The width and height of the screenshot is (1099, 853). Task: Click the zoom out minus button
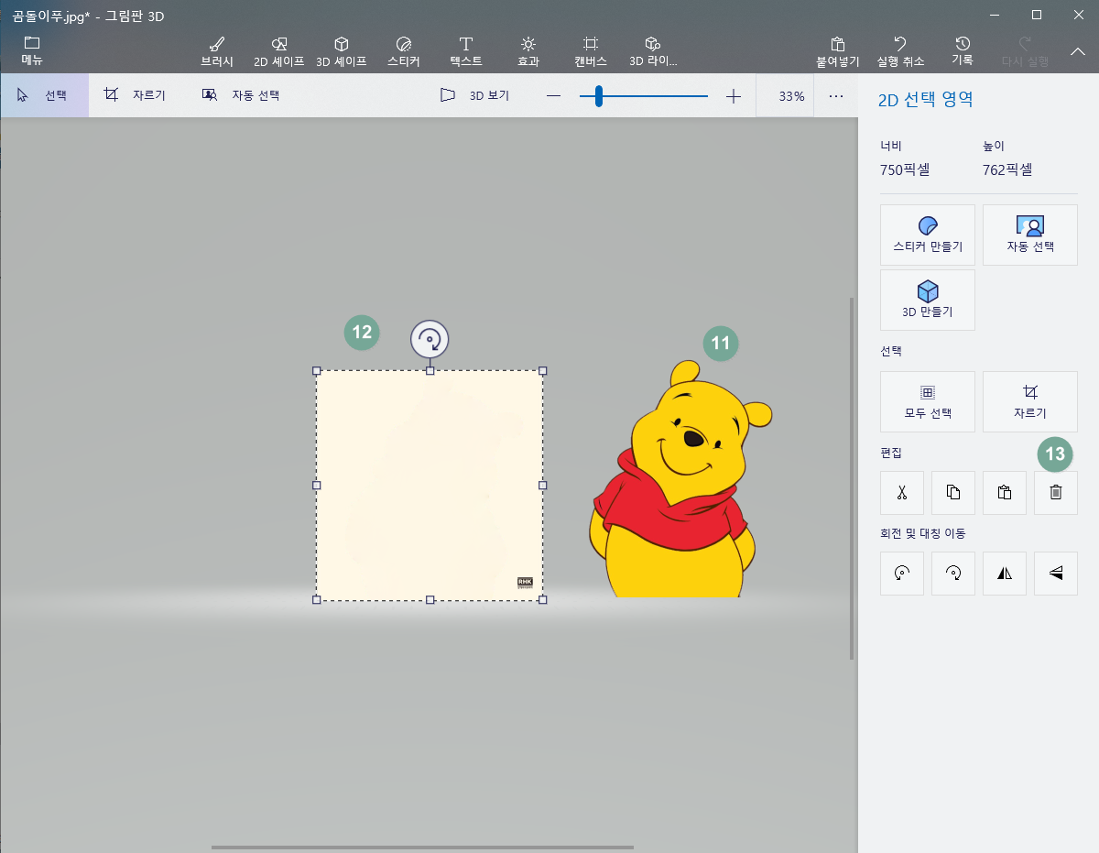(553, 96)
